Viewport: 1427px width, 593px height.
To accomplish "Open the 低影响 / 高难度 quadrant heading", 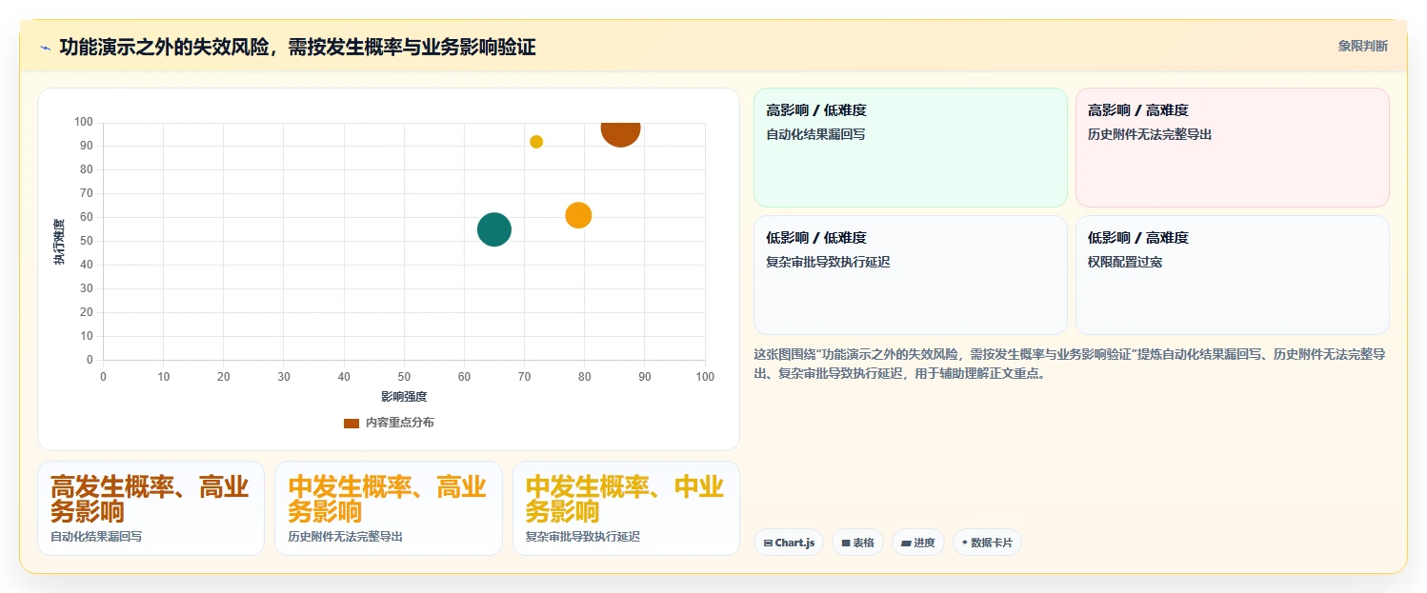I will (x=1138, y=238).
